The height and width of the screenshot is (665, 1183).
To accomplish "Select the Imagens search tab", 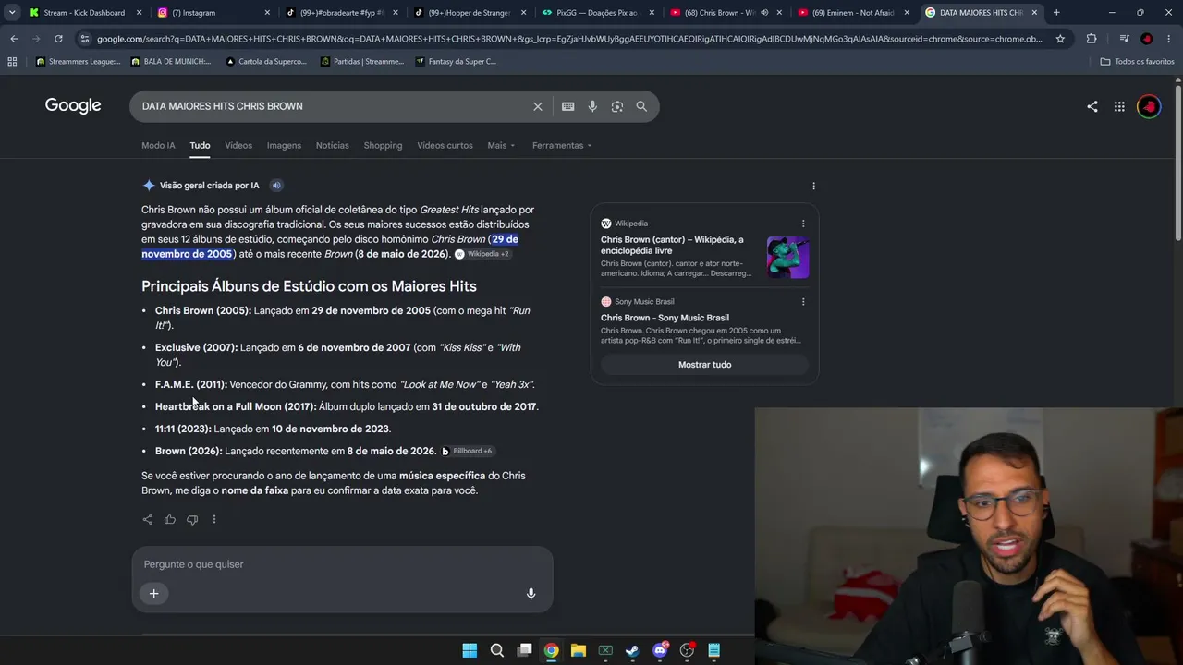I will (x=284, y=145).
